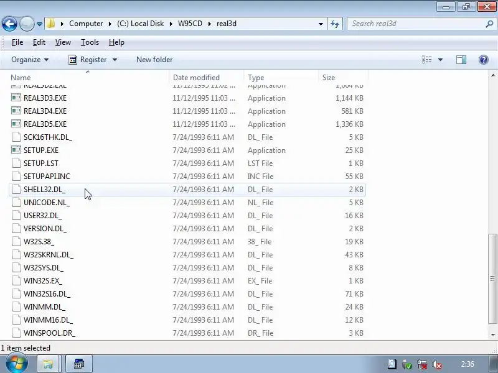
Task: Select W32SKRNL.DL_ file icon
Action: coord(16,254)
